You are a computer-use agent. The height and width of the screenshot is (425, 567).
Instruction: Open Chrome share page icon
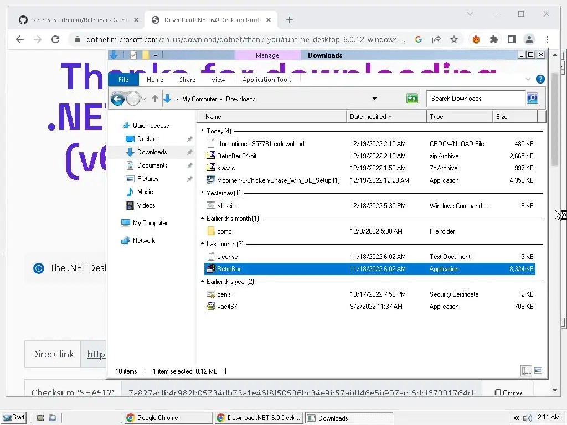(436, 39)
